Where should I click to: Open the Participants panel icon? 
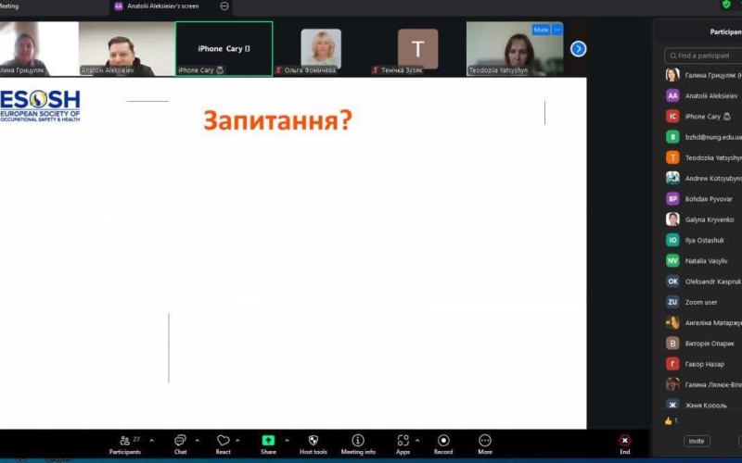pyautogui.click(x=124, y=441)
